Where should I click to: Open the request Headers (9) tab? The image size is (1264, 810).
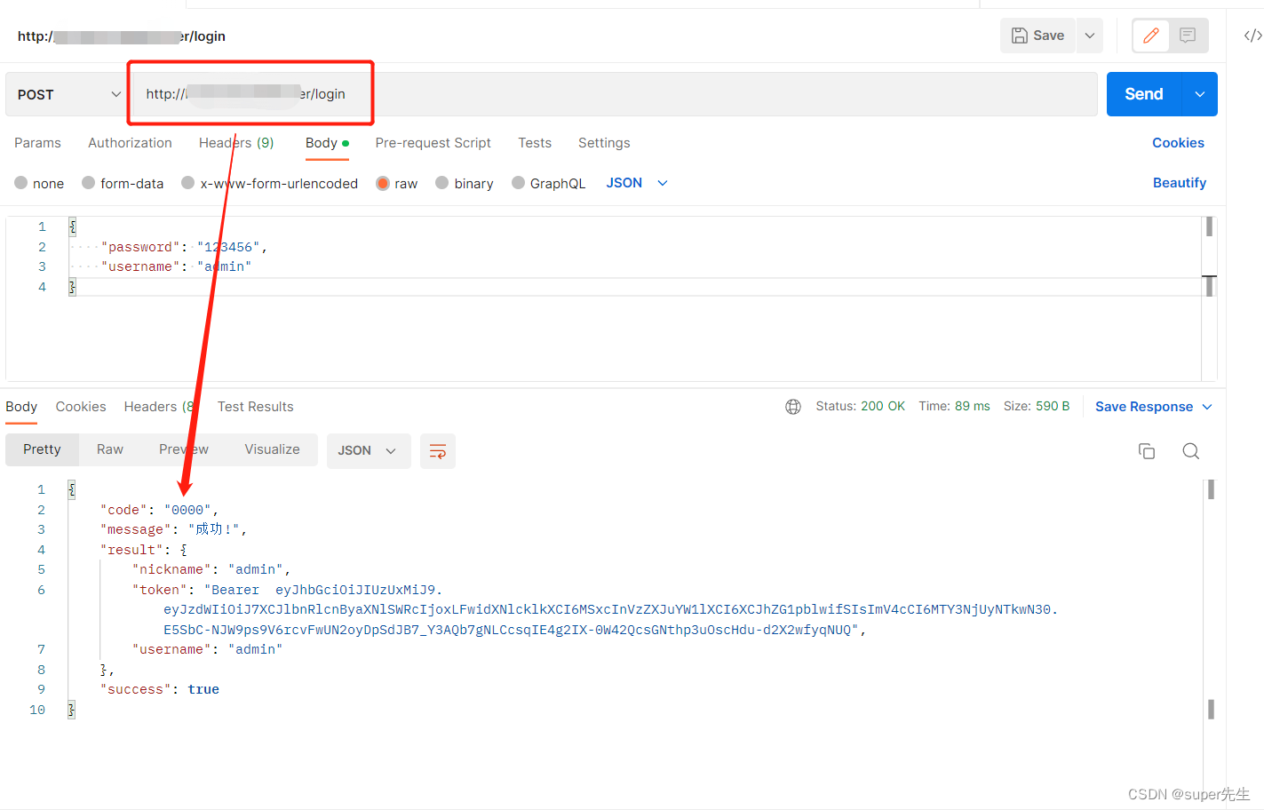click(x=236, y=143)
